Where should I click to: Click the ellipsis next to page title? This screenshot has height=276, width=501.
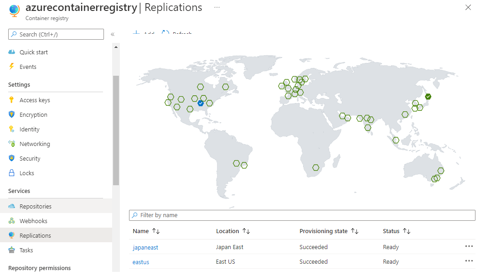point(217,7)
